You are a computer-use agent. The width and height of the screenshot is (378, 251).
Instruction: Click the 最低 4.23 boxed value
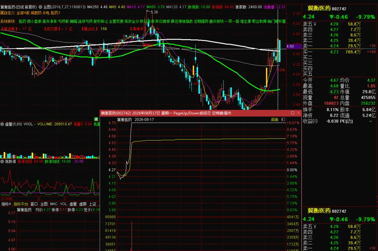point(334,92)
